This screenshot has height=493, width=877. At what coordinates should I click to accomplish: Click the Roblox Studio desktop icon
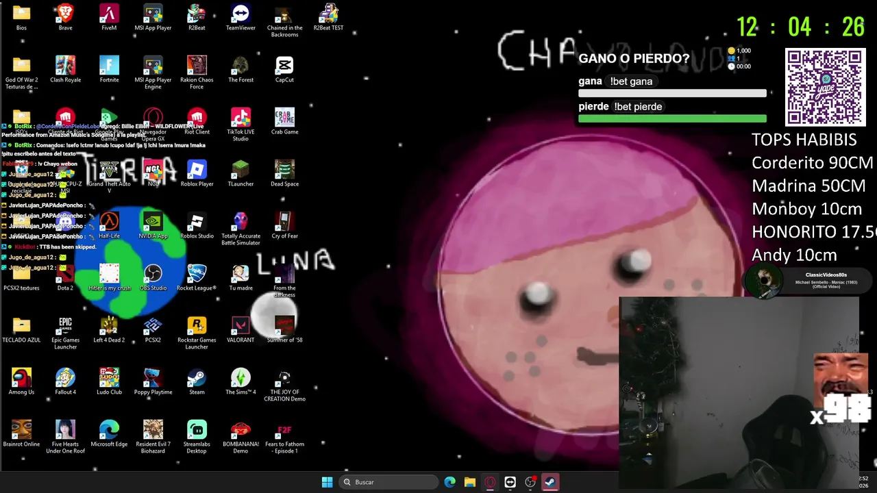[197, 226]
